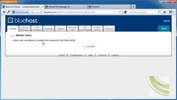The image size is (177, 100).
Task: Open the Domain Manager tab
Action: point(25,29)
